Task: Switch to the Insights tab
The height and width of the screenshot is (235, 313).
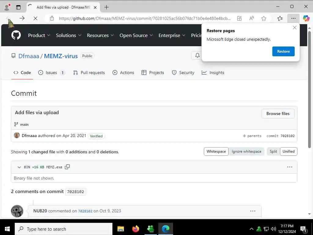Action: click(x=213, y=73)
